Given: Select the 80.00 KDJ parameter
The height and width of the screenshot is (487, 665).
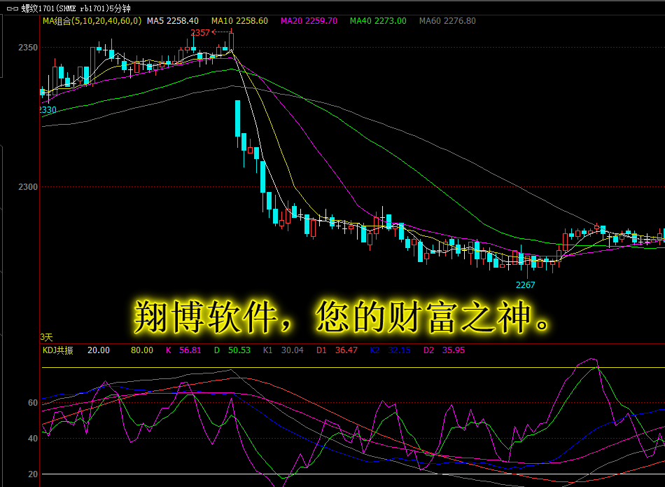Looking at the screenshot, I should pyautogui.click(x=141, y=350).
